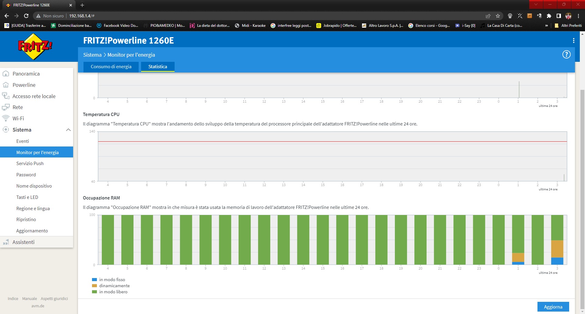This screenshot has height=314, width=585.
Task: Close the FRITZ!Powerline 1260E tab
Action: 71,5
